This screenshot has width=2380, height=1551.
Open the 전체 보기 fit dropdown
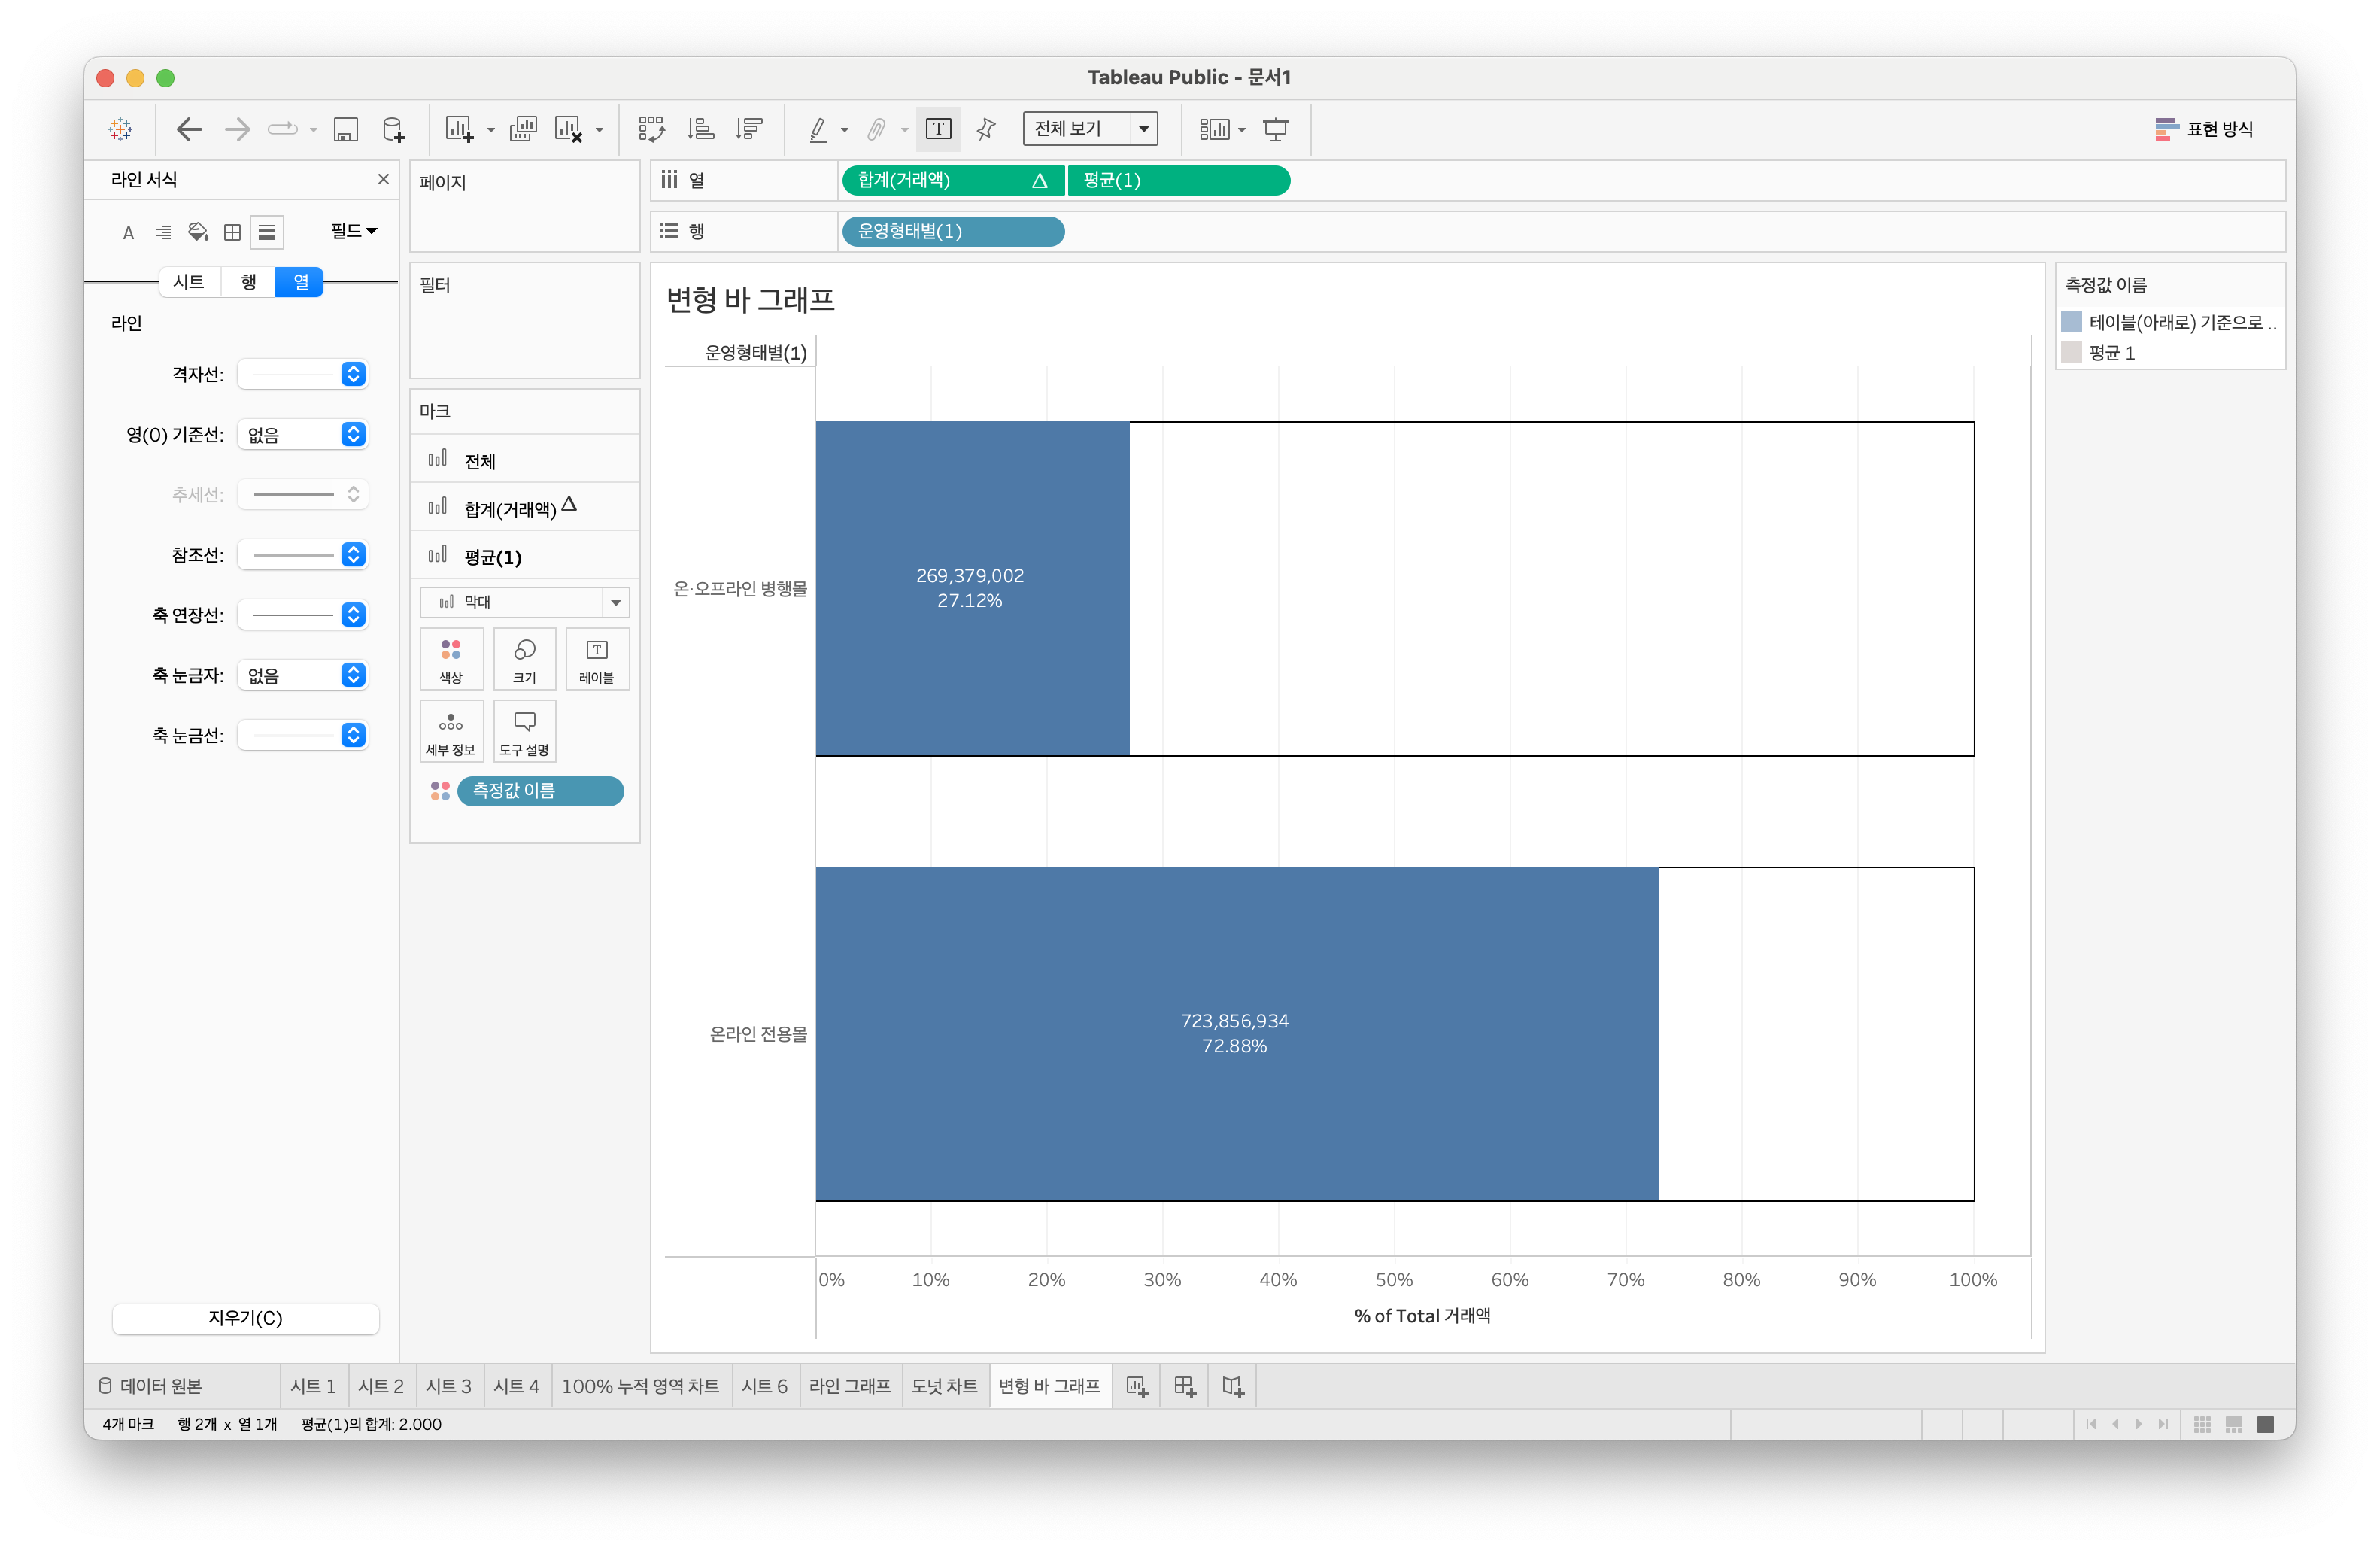click(1090, 129)
